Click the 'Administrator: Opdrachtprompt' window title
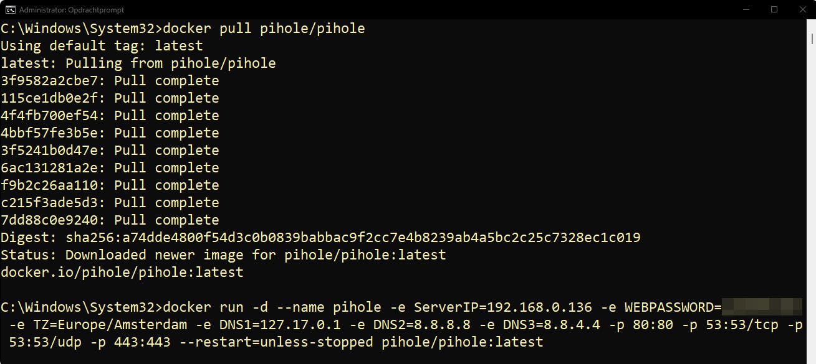This screenshot has width=816, height=364. (72, 10)
